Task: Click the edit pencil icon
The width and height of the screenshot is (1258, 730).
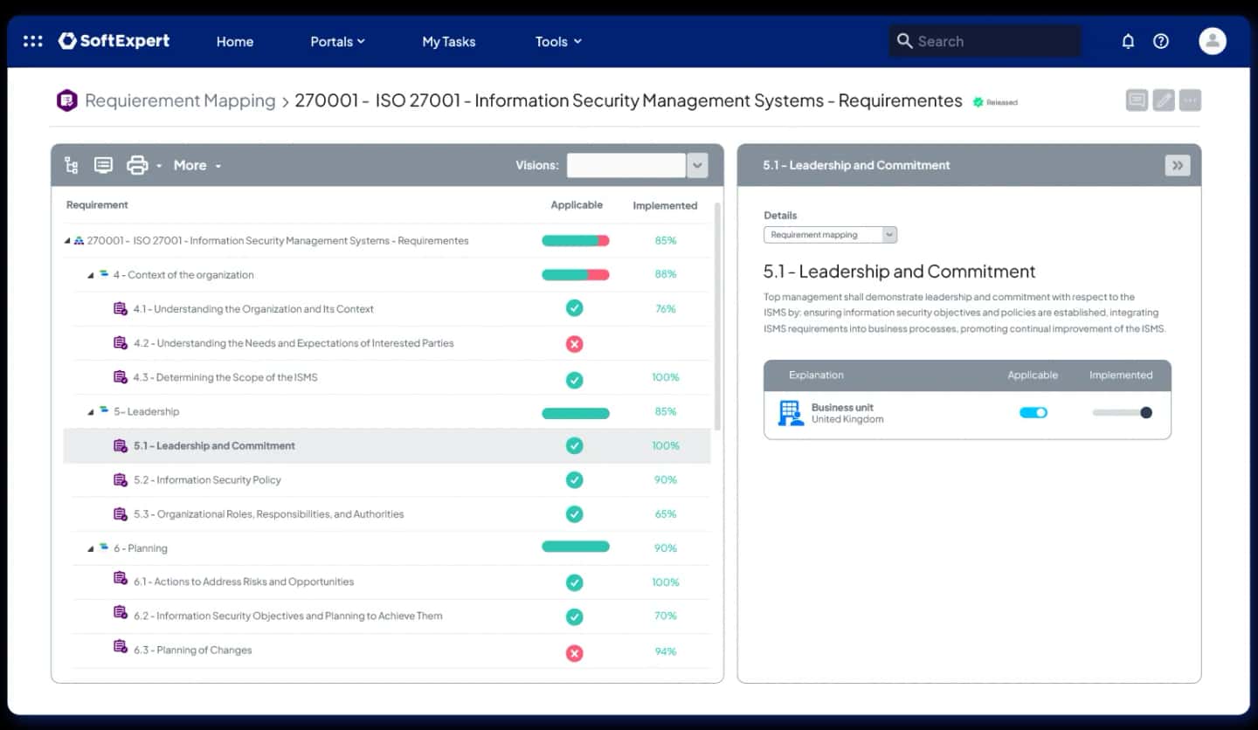Action: (x=1163, y=100)
